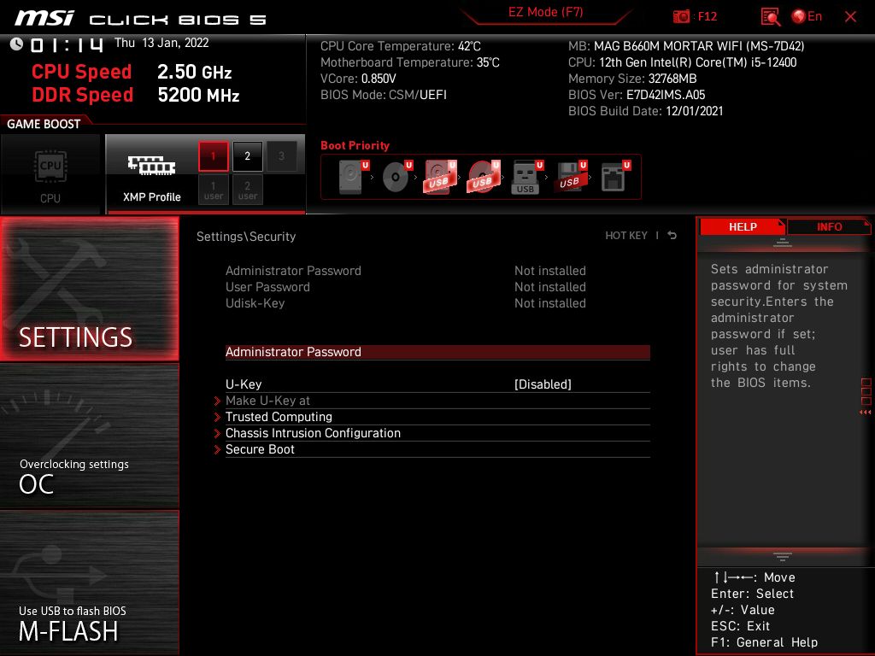The height and width of the screenshot is (656, 875).
Task: Click the date Thu 13 Jan, 2022
Action: pyautogui.click(x=161, y=43)
